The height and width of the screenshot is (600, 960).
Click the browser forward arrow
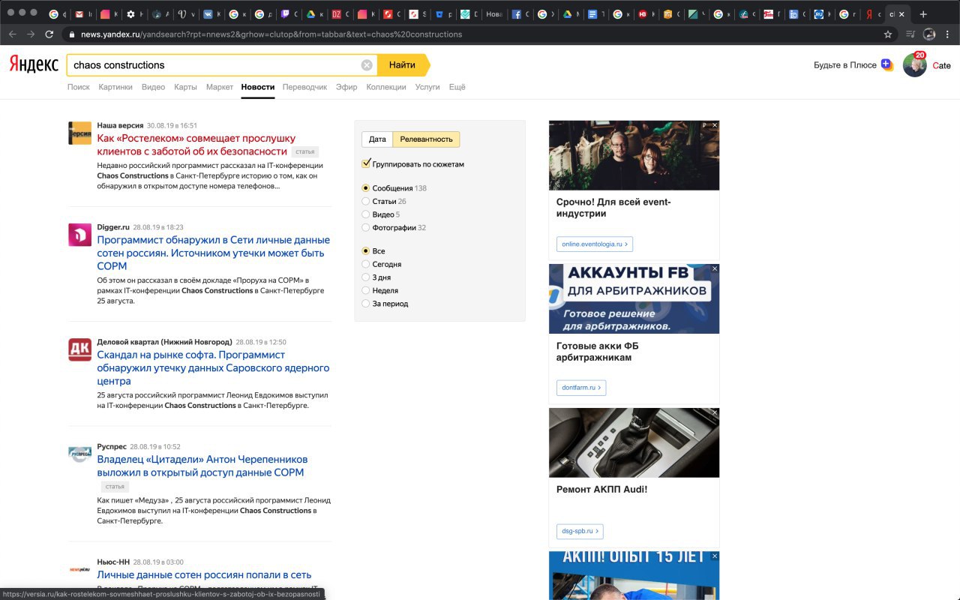click(x=31, y=34)
